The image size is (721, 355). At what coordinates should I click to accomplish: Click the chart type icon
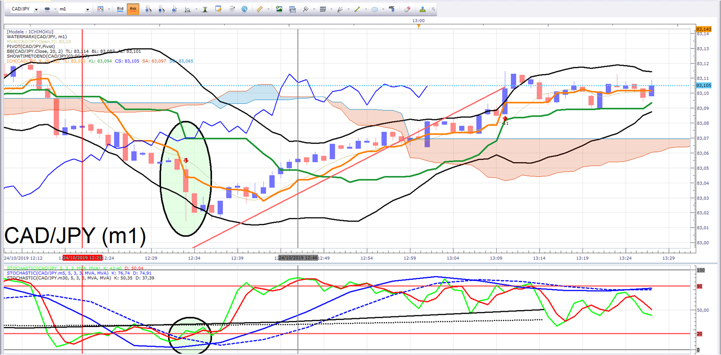click(100, 9)
